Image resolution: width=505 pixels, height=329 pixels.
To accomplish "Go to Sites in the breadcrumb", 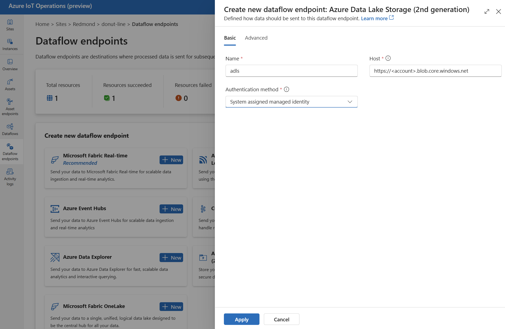I will tap(61, 24).
